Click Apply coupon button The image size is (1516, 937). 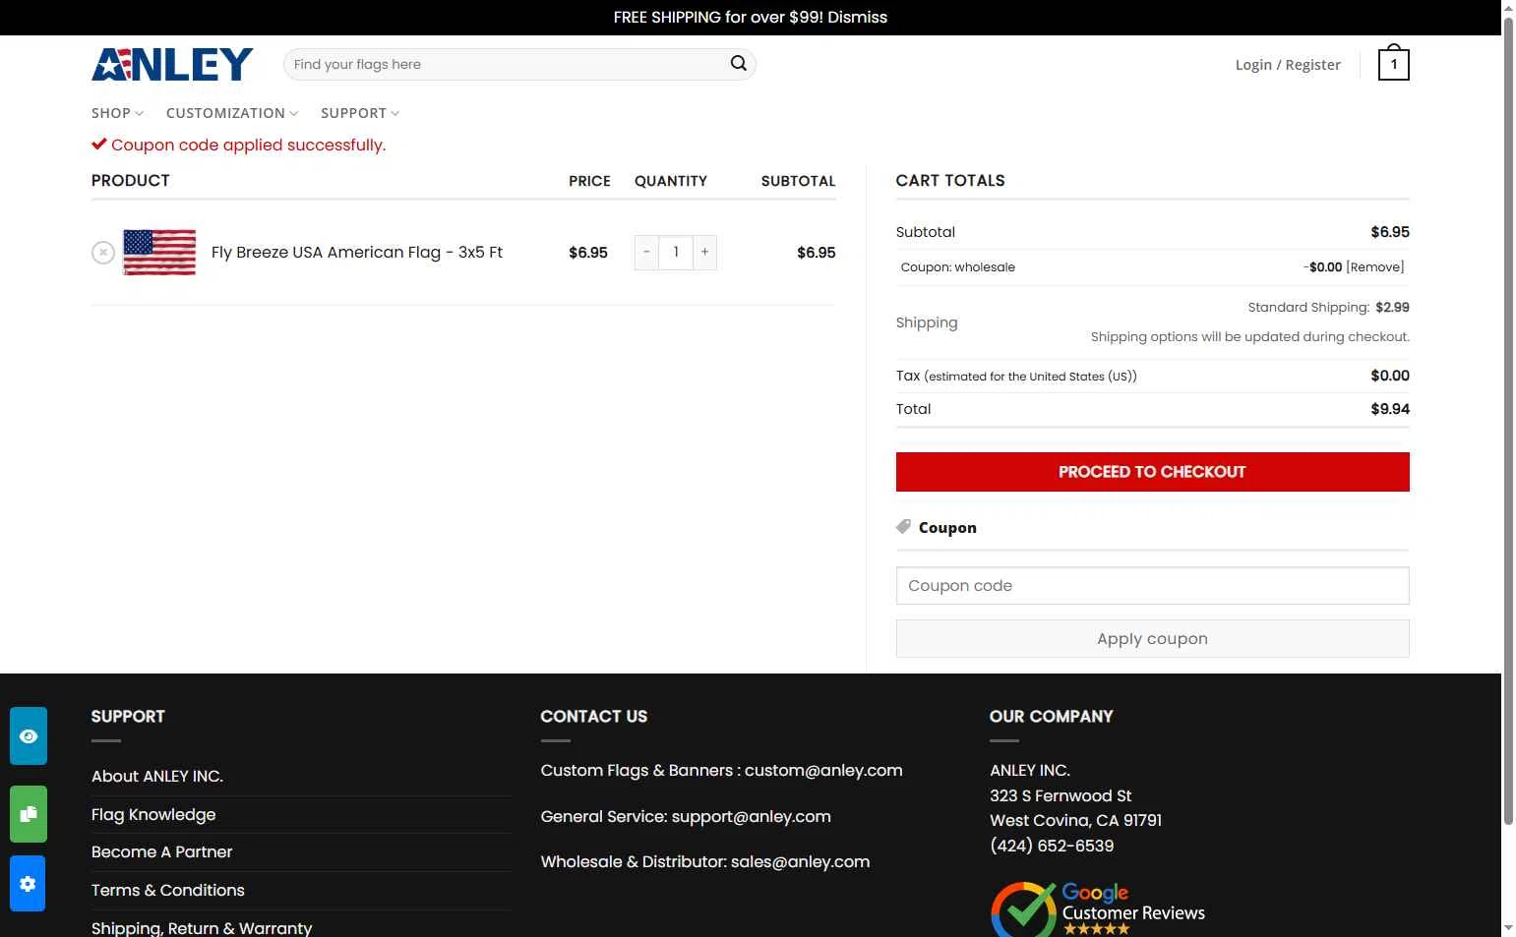tap(1152, 639)
